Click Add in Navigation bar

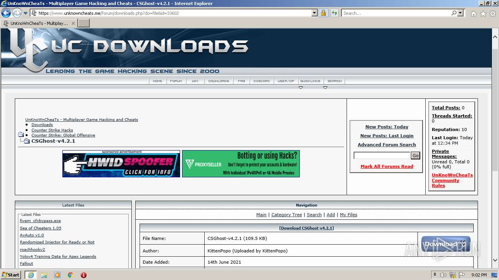(331, 215)
